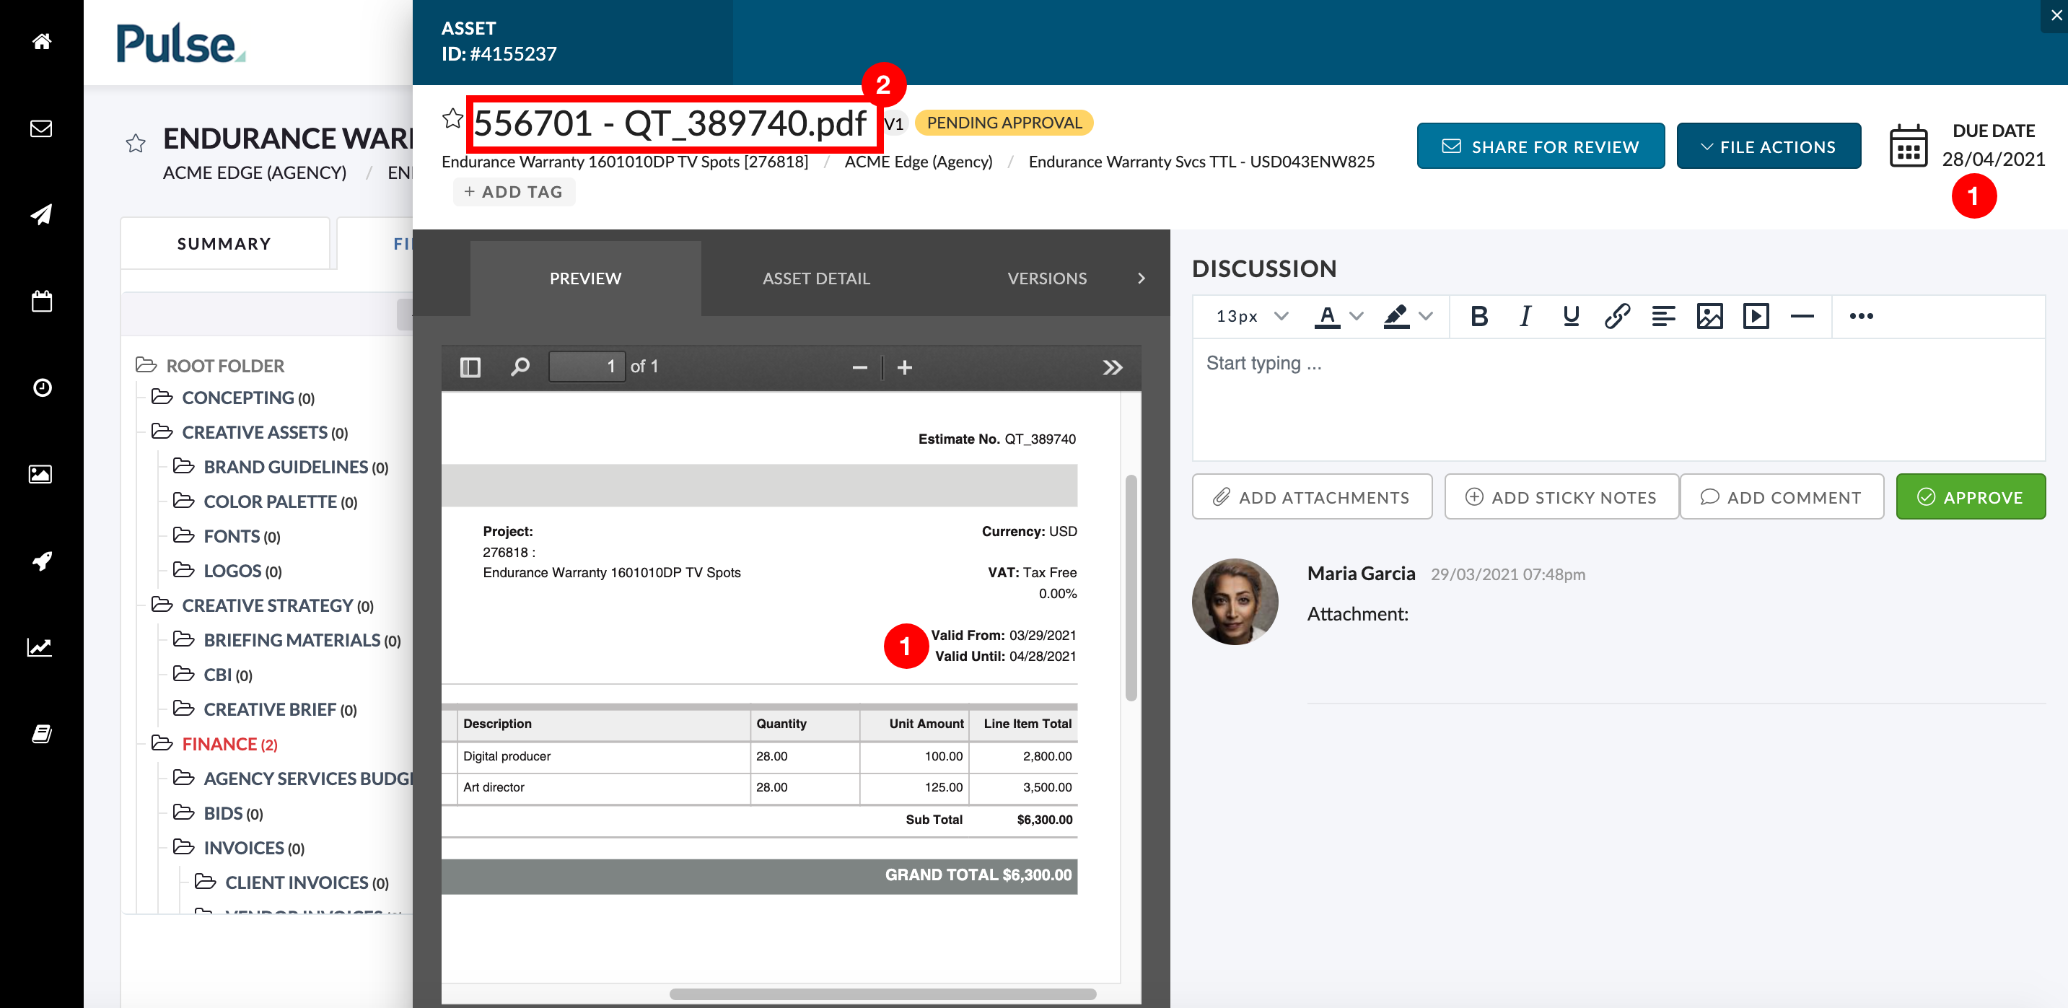Open the calendar icon in left sidebar

[42, 301]
